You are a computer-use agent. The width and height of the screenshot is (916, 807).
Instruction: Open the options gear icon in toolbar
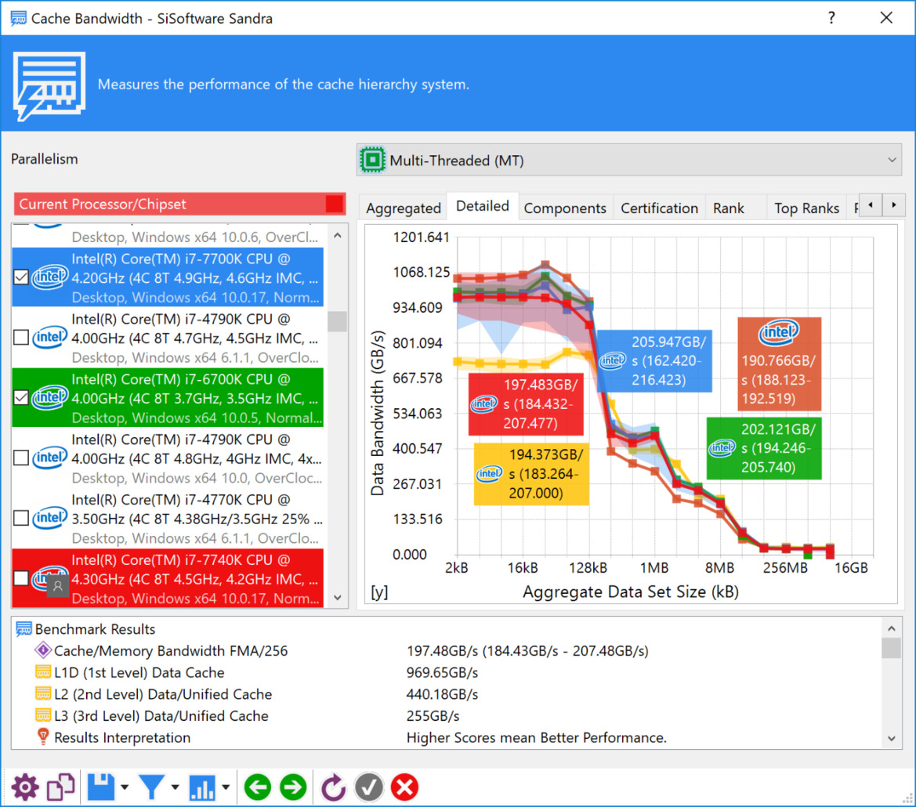pos(24,787)
